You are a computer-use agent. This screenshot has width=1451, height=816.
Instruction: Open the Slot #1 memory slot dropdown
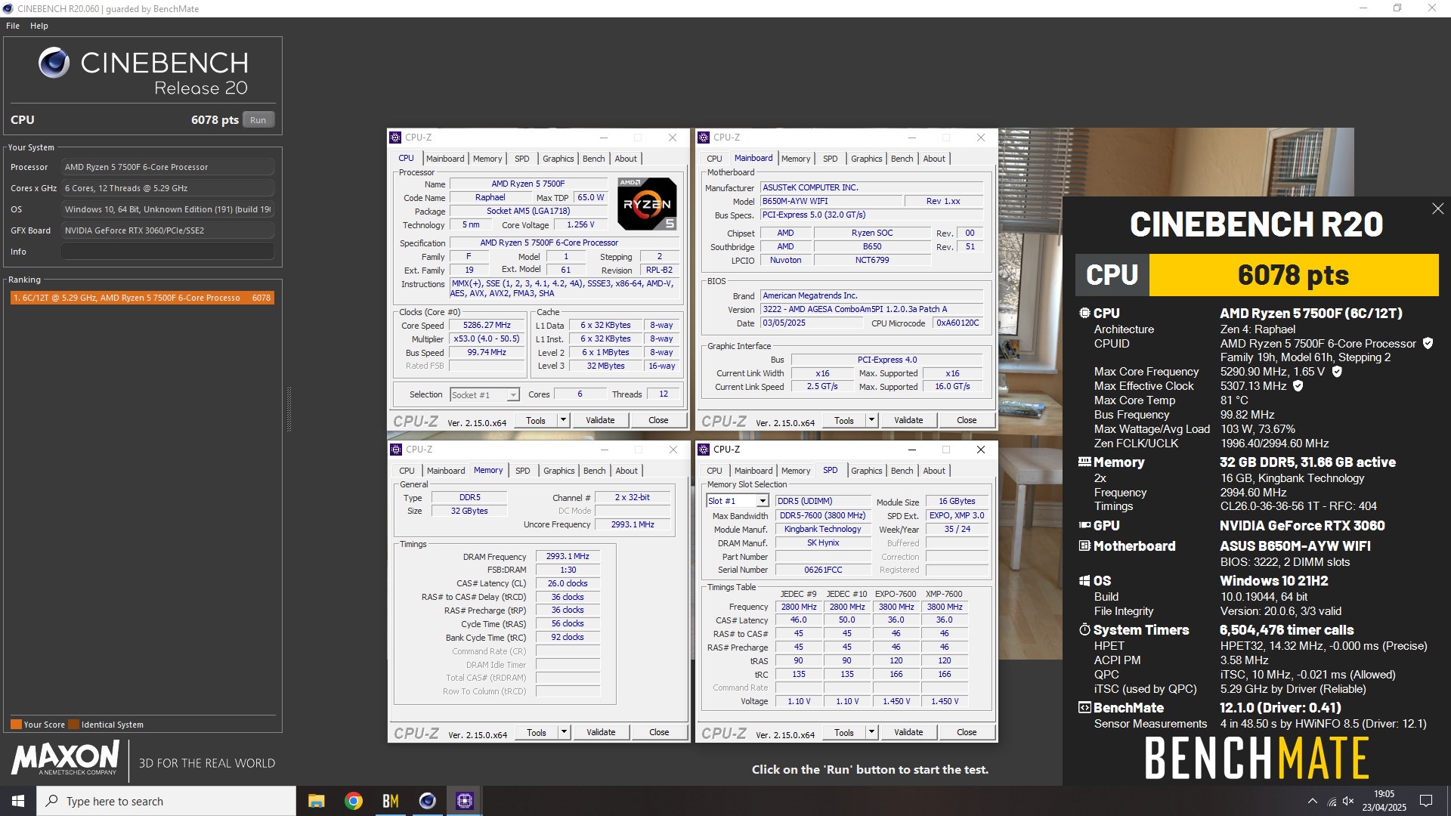point(763,501)
